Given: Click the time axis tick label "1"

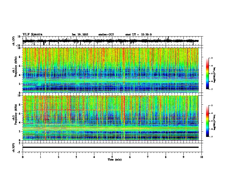Looking at the screenshot, I should click(40, 157).
